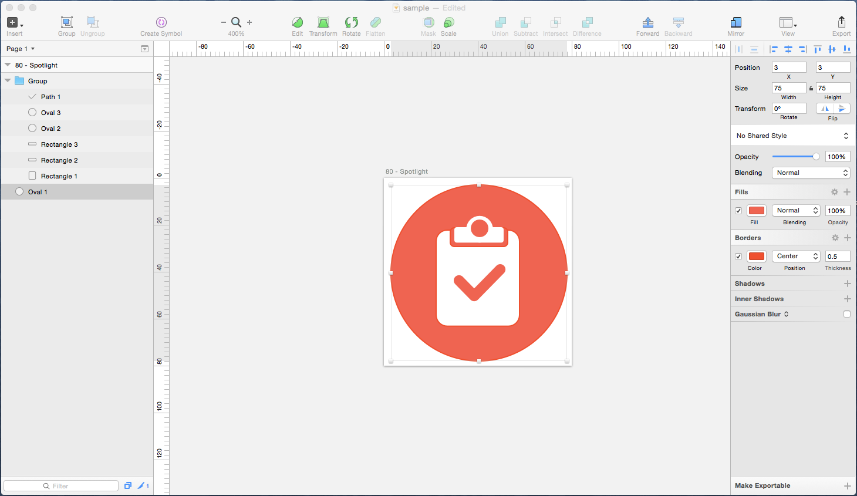Apply the Difference boolean operation
This screenshot has height=496, width=857.
point(587,22)
